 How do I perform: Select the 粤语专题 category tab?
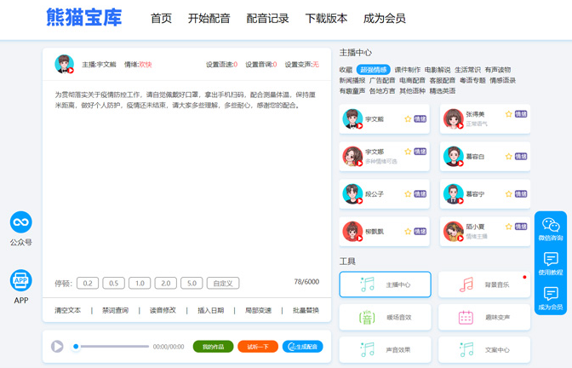(472, 80)
